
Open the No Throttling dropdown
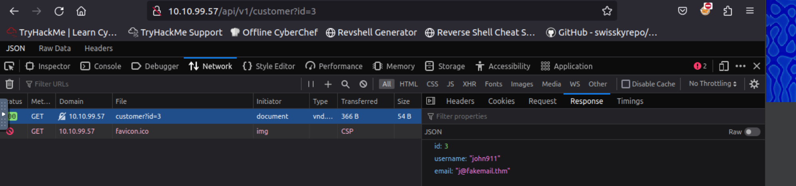[x=713, y=84]
